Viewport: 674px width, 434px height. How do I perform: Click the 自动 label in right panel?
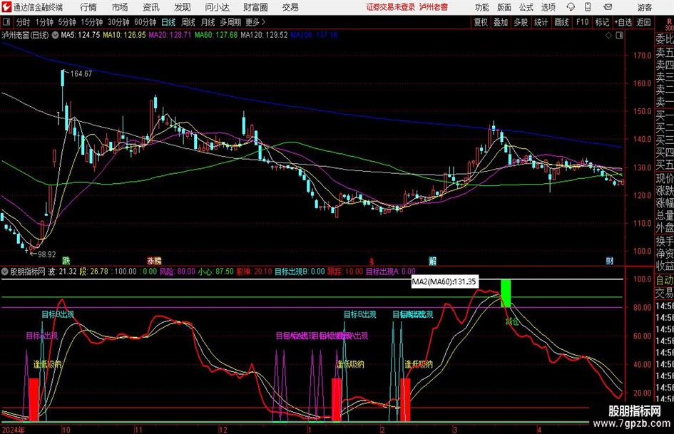pyautogui.click(x=665, y=280)
